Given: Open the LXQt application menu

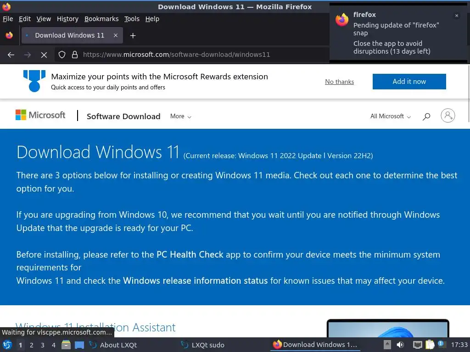Looking at the screenshot, I should tap(7, 345).
